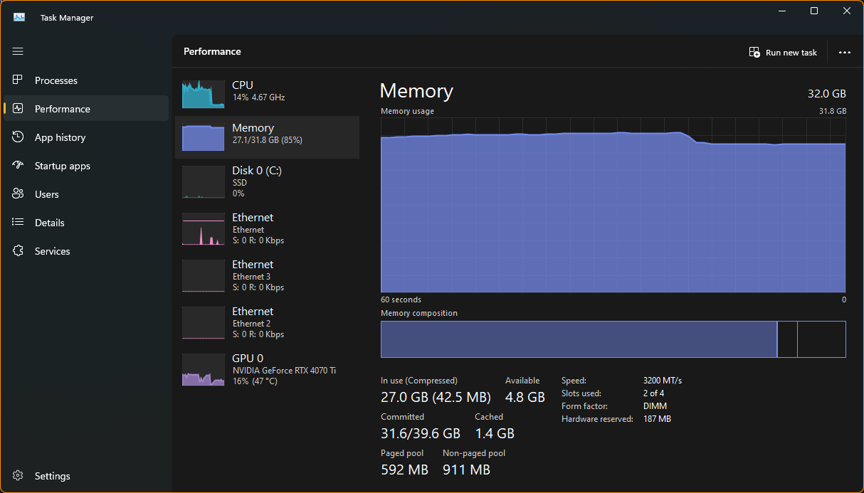Viewport: 864px width, 493px height.
Task: Select the CPU performance graph thumbnail
Action: click(203, 94)
